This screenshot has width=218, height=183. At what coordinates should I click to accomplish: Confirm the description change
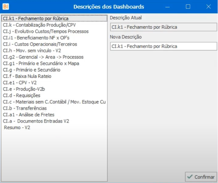[x=201, y=177]
